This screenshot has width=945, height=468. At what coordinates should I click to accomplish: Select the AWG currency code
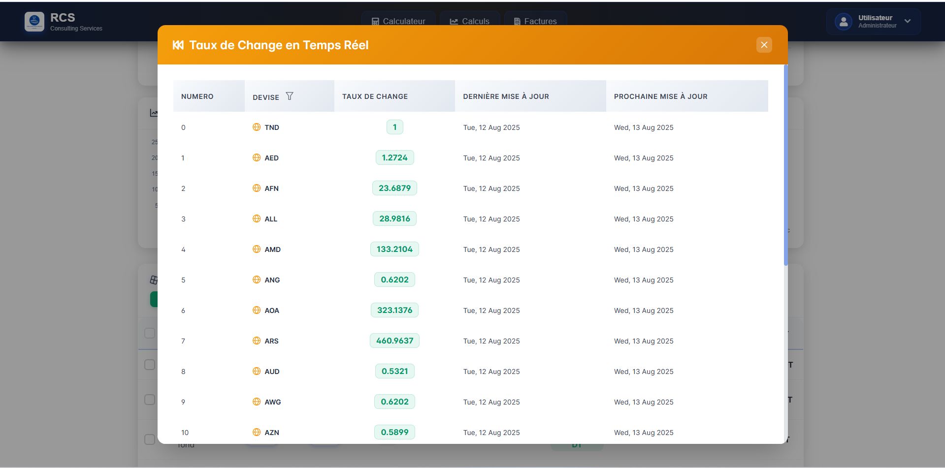click(x=273, y=402)
